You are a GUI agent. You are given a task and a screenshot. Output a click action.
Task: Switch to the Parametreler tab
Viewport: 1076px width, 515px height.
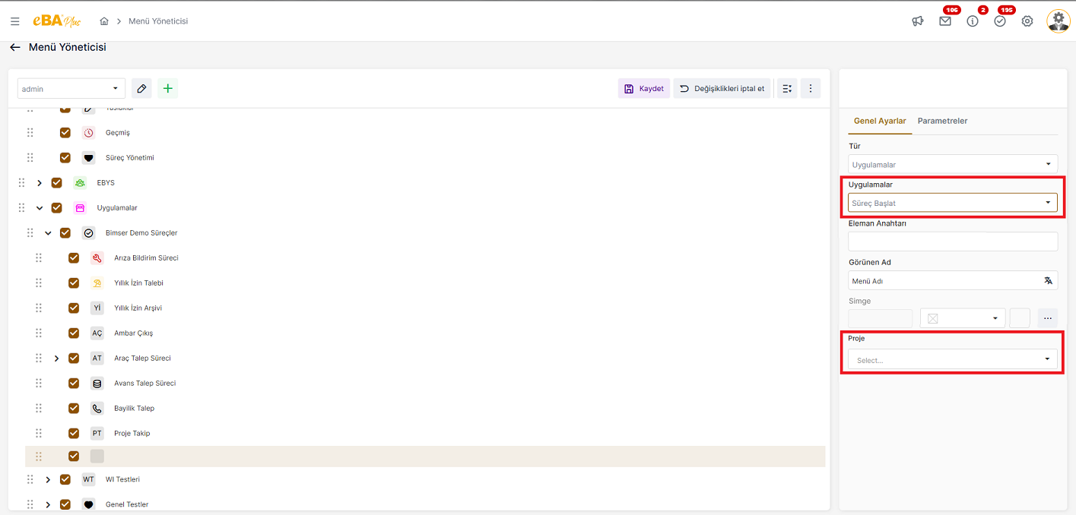point(942,121)
